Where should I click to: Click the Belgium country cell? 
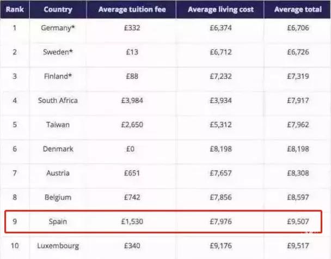(58, 197)
